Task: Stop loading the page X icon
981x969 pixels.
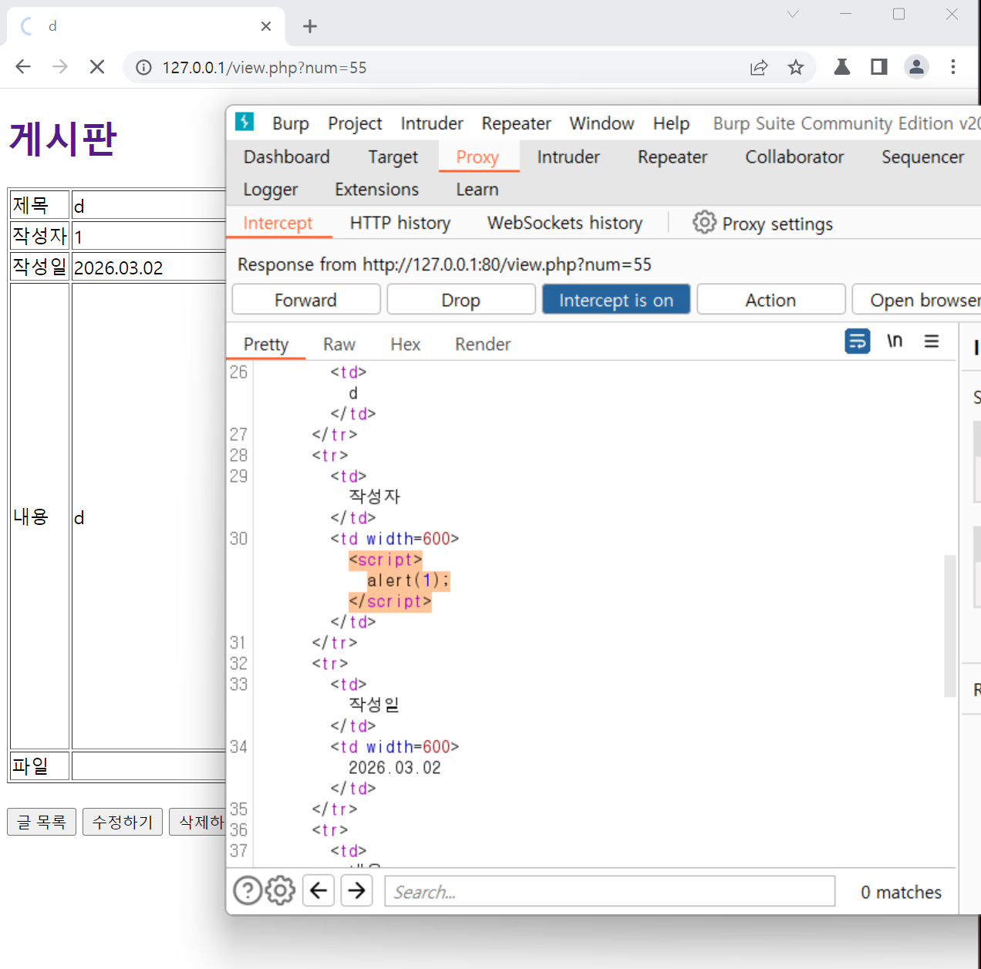Action: pyautogui.click(x=97, y=67)
